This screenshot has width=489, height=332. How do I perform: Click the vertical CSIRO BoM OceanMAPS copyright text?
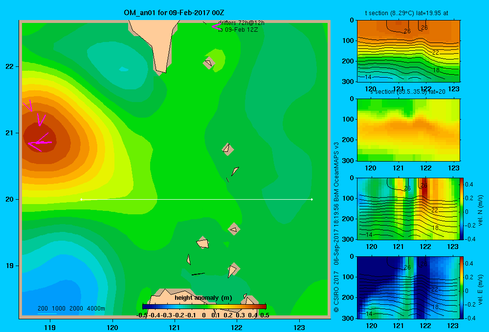coord(336,227)
